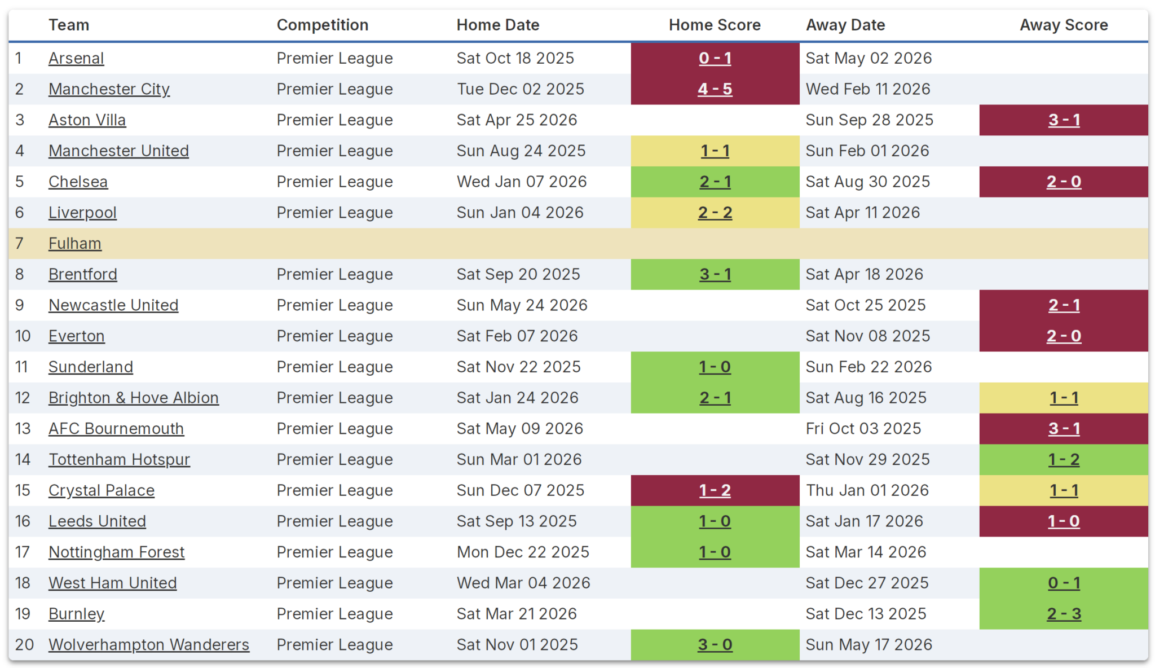This screenshot has height=668, width=1155.
Task: Select the Team column header
Action: [69, 25]
